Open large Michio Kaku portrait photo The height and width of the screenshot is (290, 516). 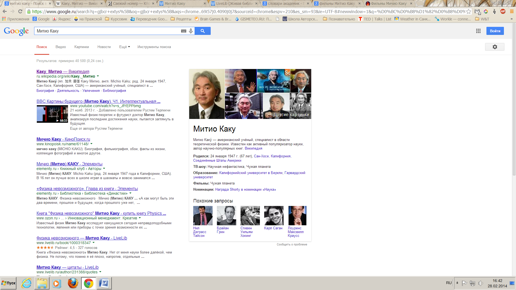click(207, 94)
